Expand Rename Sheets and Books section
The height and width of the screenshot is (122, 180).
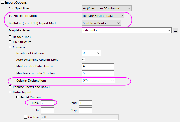point(10,87)
